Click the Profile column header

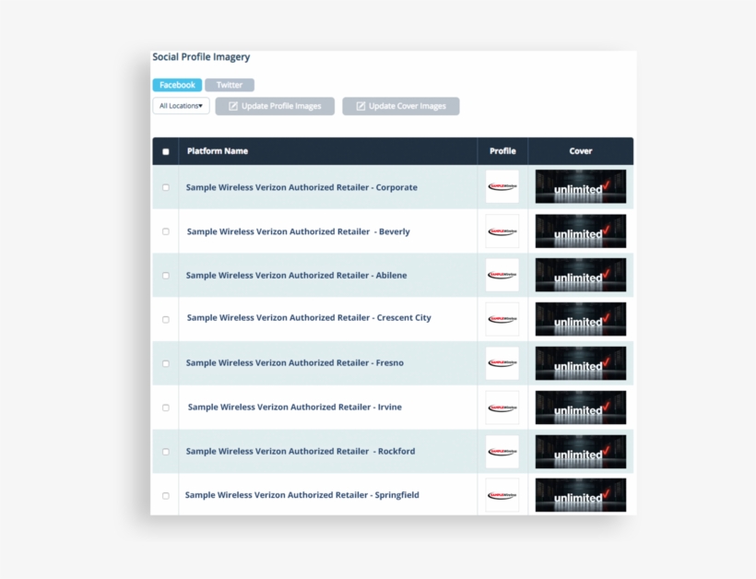point(502,151)
